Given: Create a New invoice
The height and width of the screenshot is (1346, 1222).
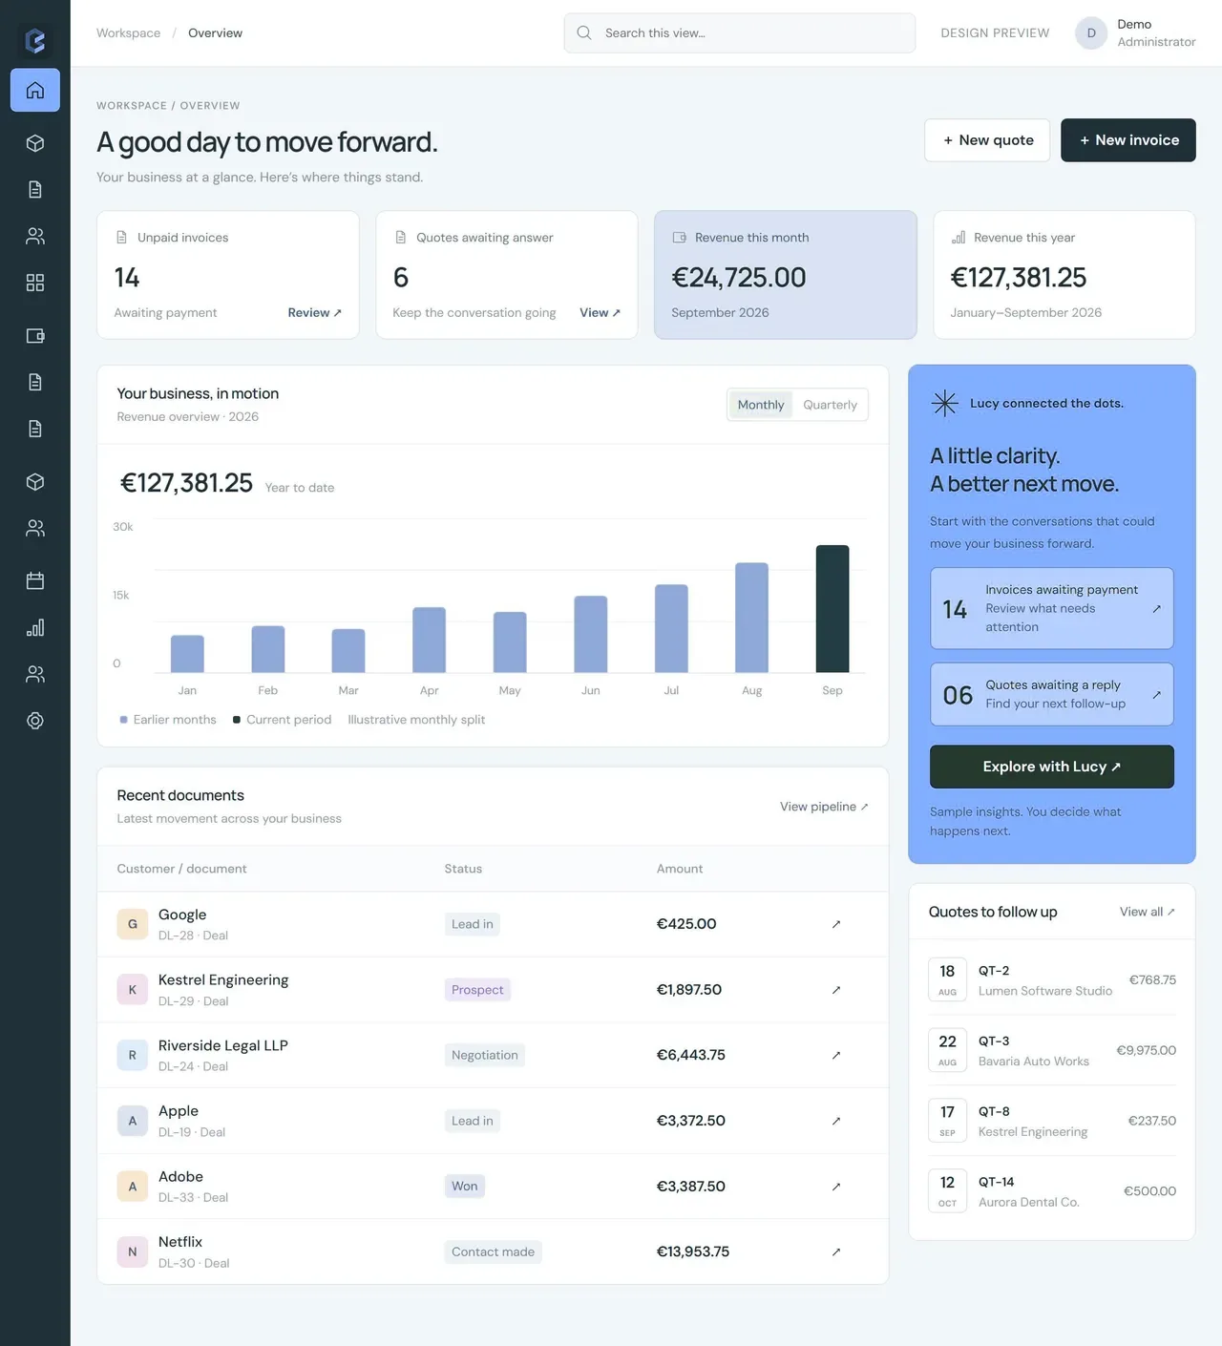Looking at the screenshot, I should [1128, 140].
